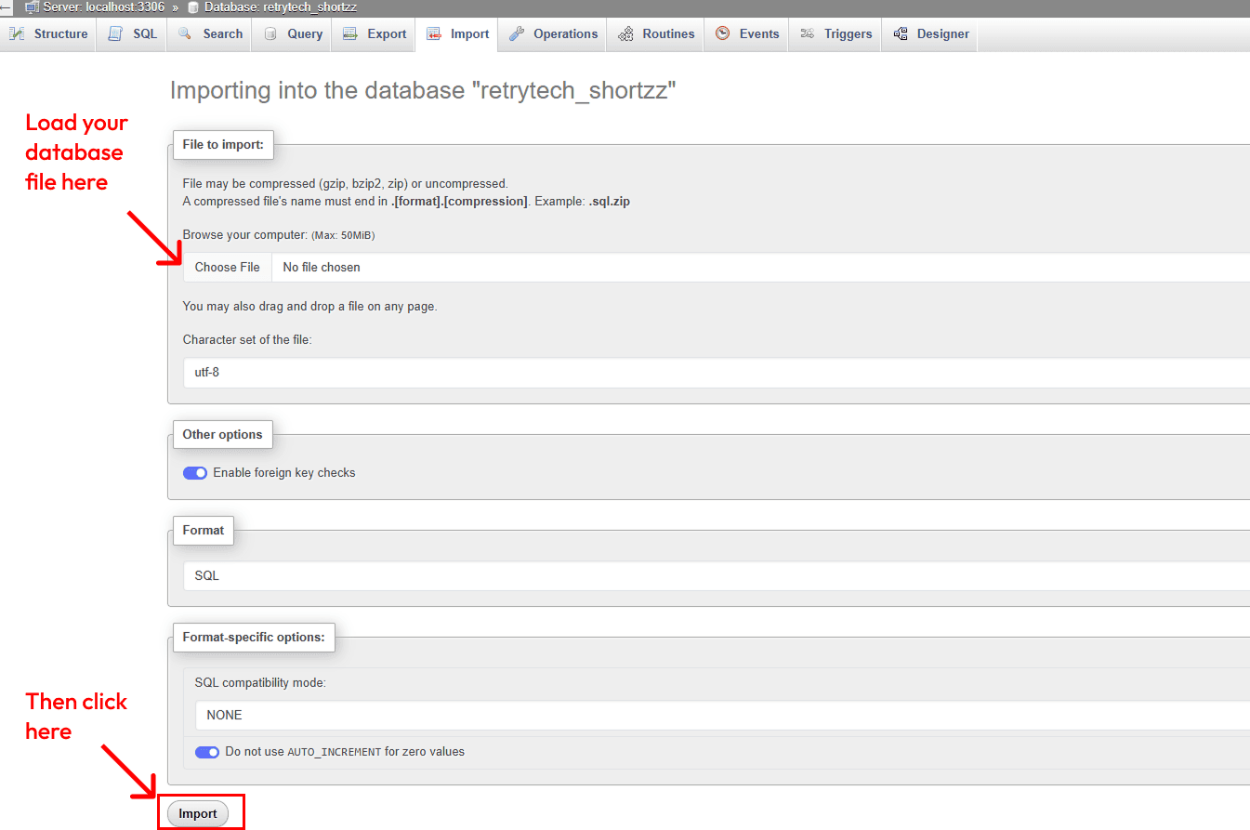Expand SQL compatibility mode NONE dropdown
Image resolution: width=1250 pixels, height=830 pixels.
click(721, 716)
